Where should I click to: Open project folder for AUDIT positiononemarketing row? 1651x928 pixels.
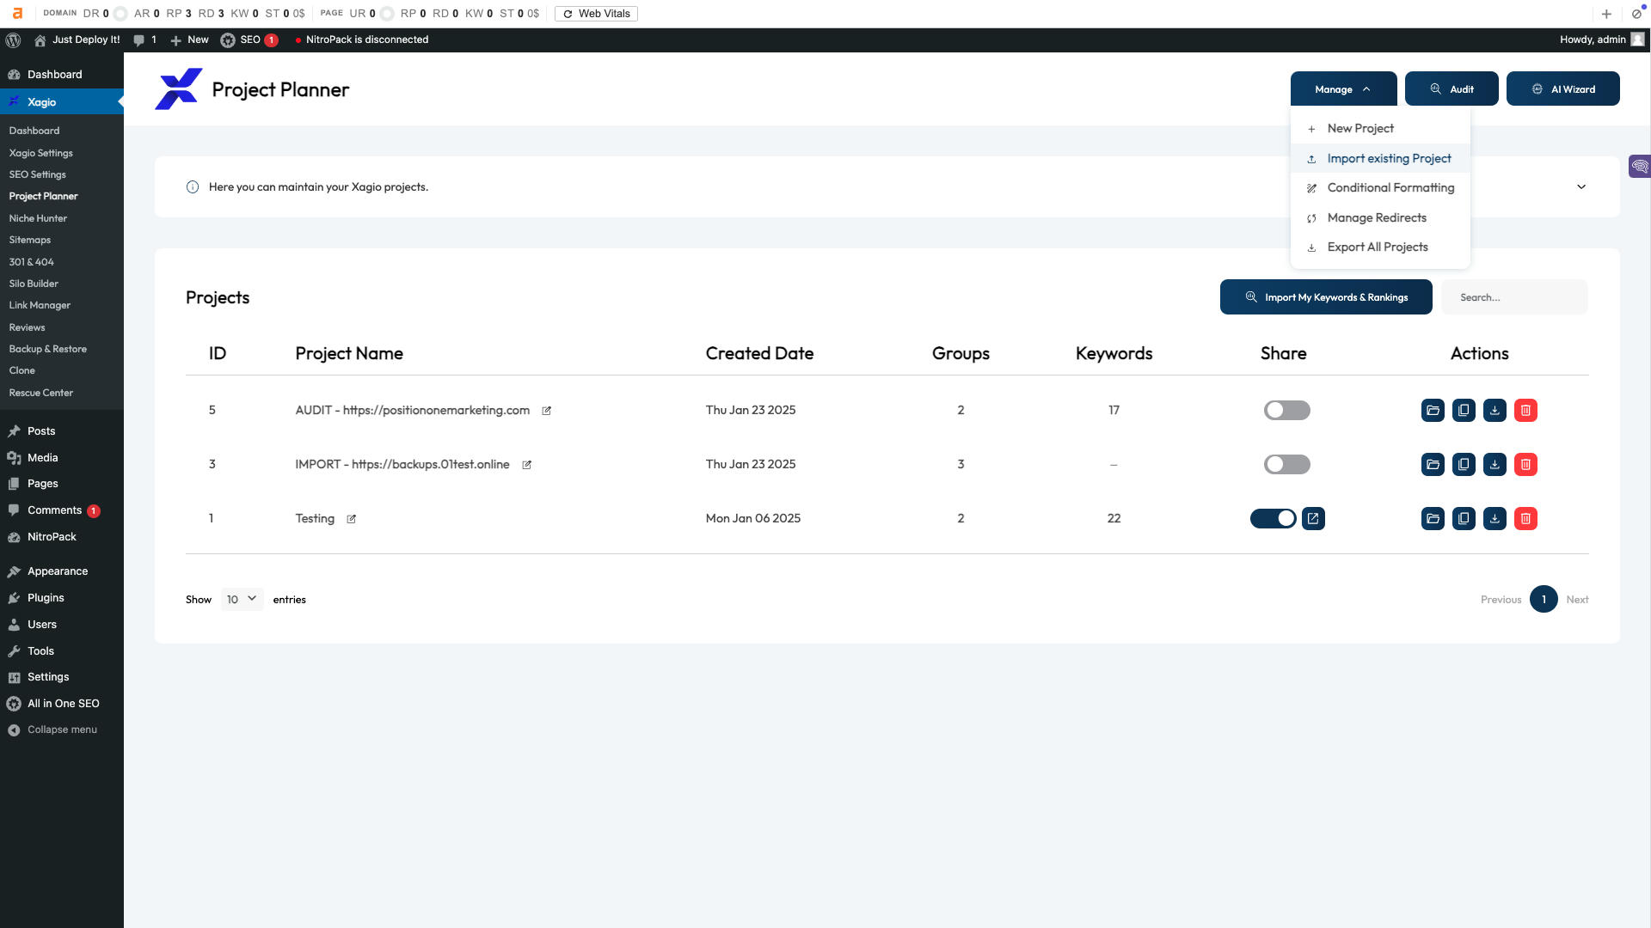click(1433, 411)
